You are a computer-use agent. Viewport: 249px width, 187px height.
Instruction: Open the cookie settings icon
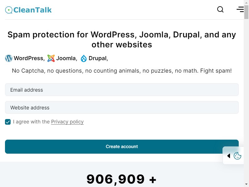click(x=237, y=156)
